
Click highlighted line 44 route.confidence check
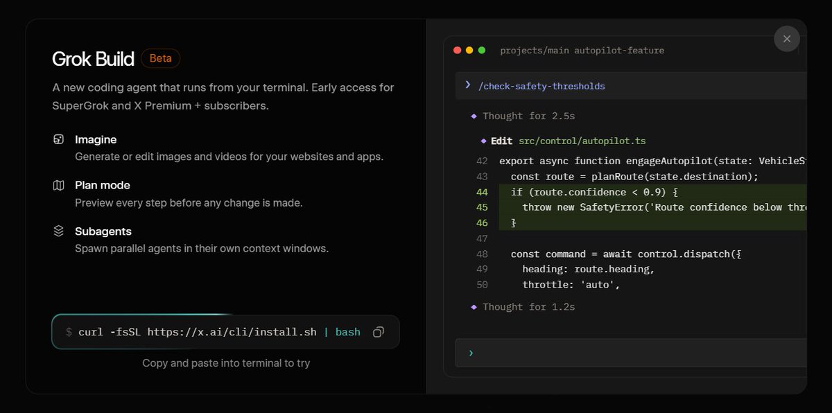pos(593,192)
